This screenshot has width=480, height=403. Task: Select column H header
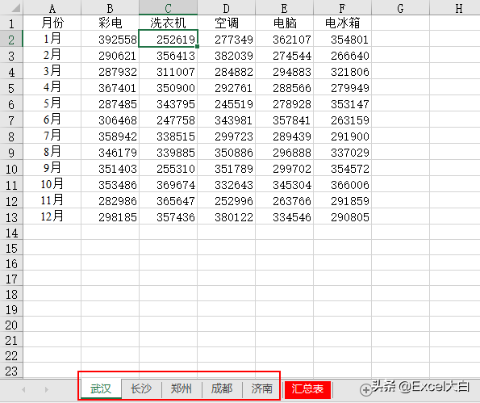point(455,8)
